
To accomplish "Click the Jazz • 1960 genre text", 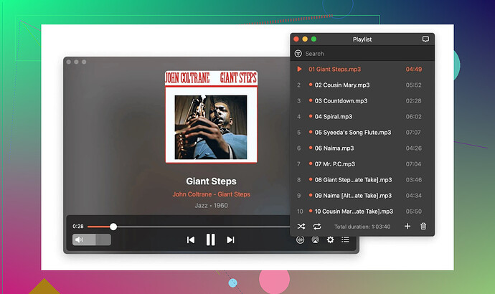I will [211, 205].
